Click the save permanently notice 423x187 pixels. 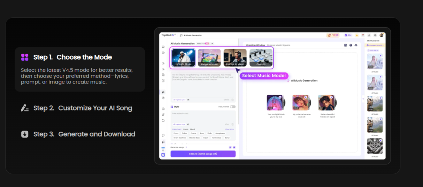[375, 45]
